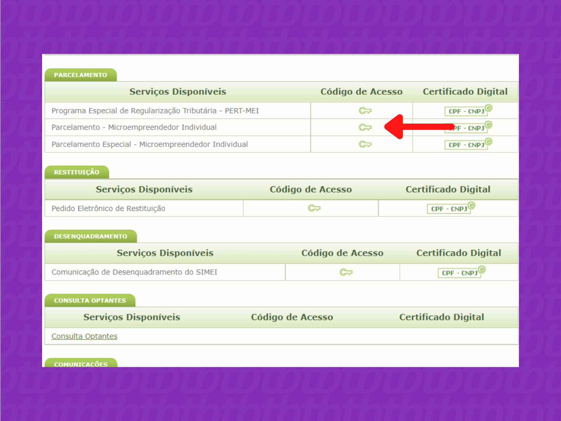Click 'Serviços Disponíveis' header in Desenquadramento table
Image resolution: width=561 pixels, height=421 pixels.
(165, 253)
